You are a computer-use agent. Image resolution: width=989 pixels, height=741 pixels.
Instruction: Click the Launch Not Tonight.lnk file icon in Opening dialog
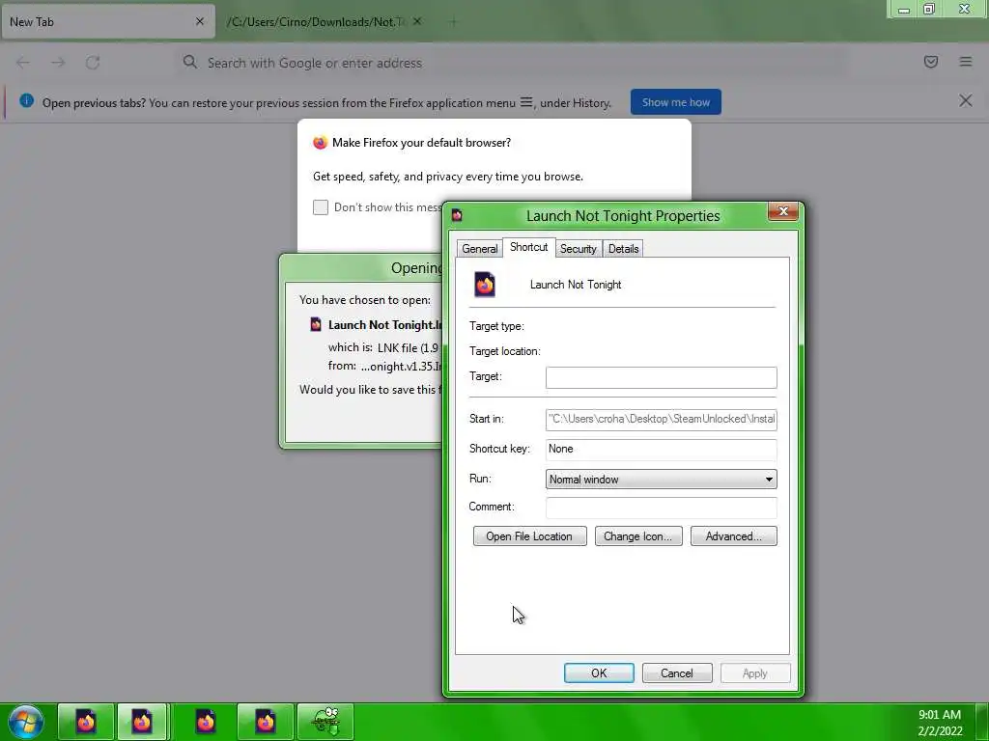tap(316, 324)
